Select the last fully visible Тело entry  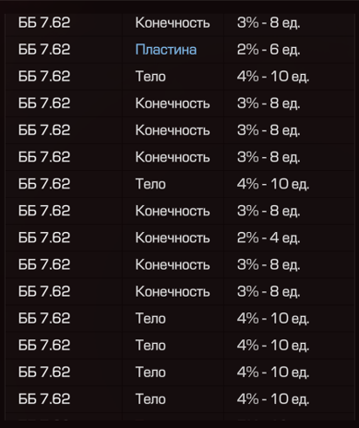150,398
